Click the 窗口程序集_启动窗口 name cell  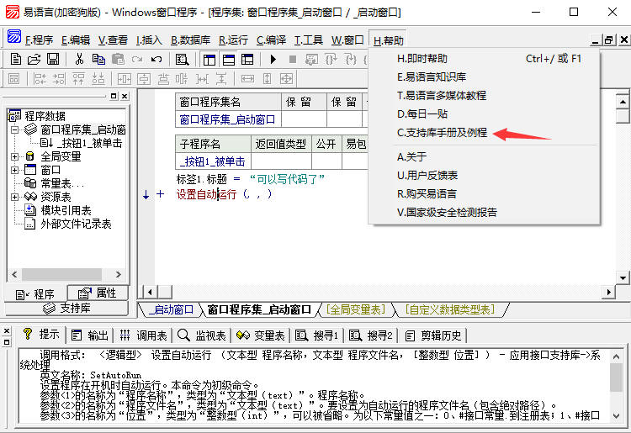pos(228,119)
